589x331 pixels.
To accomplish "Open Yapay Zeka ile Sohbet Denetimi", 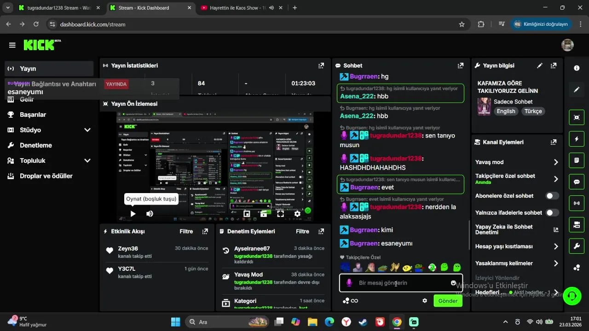I will [517, 229].
